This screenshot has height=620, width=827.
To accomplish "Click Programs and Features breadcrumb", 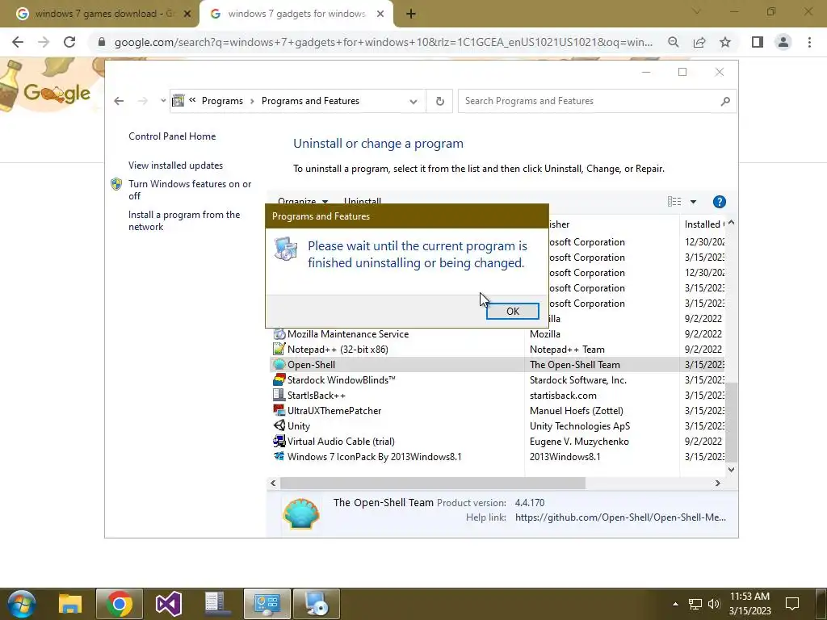I will click(x=310, y=101).
